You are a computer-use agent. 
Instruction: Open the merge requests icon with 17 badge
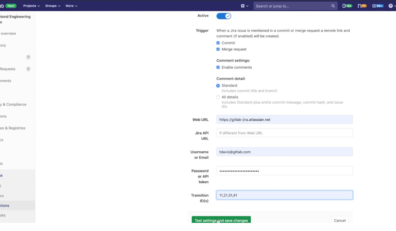[362, 5]
